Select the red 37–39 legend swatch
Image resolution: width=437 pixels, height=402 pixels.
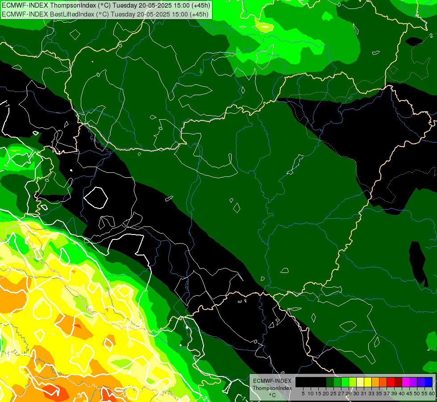click(391, 382)
